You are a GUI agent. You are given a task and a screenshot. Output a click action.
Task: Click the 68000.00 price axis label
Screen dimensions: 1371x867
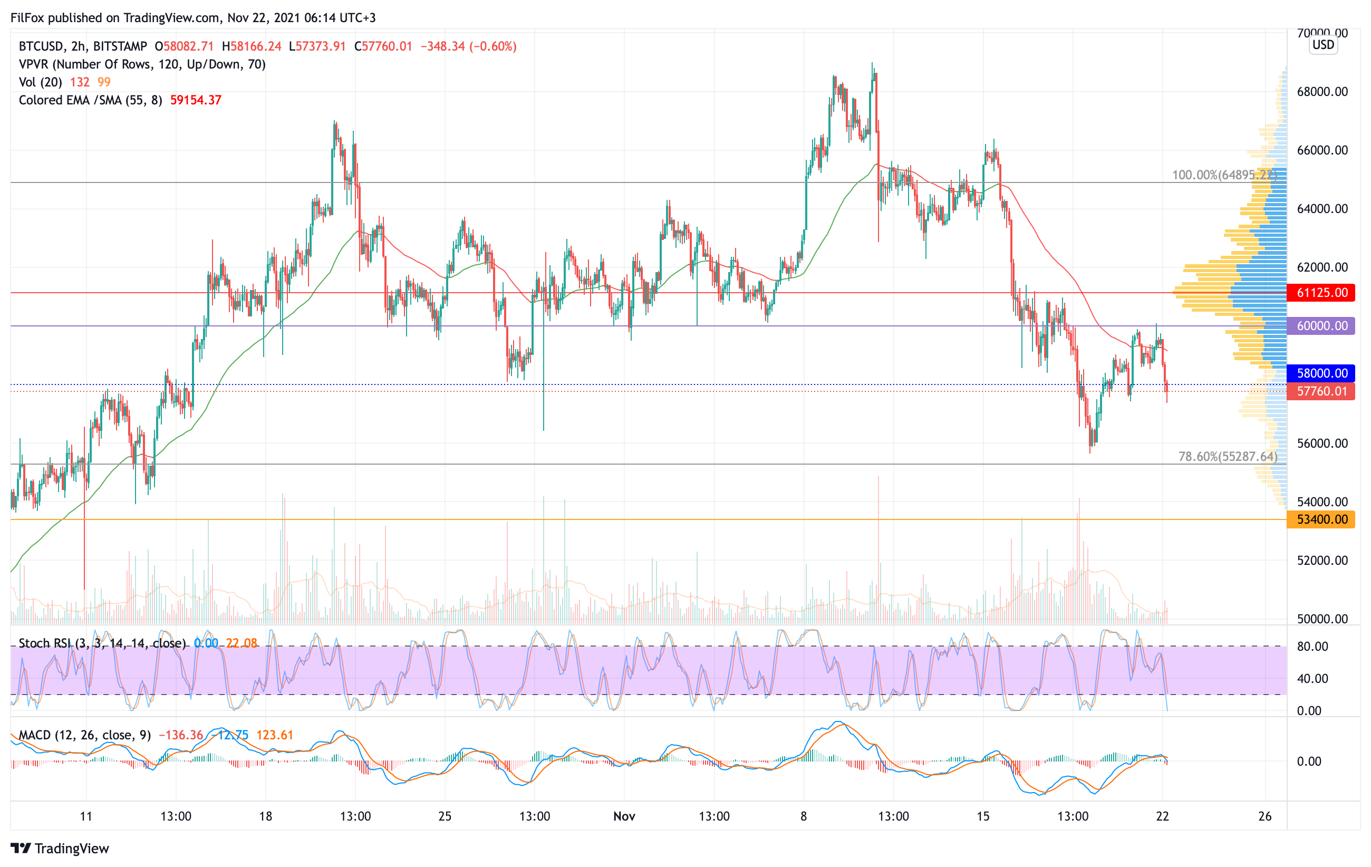(1322, 92)
